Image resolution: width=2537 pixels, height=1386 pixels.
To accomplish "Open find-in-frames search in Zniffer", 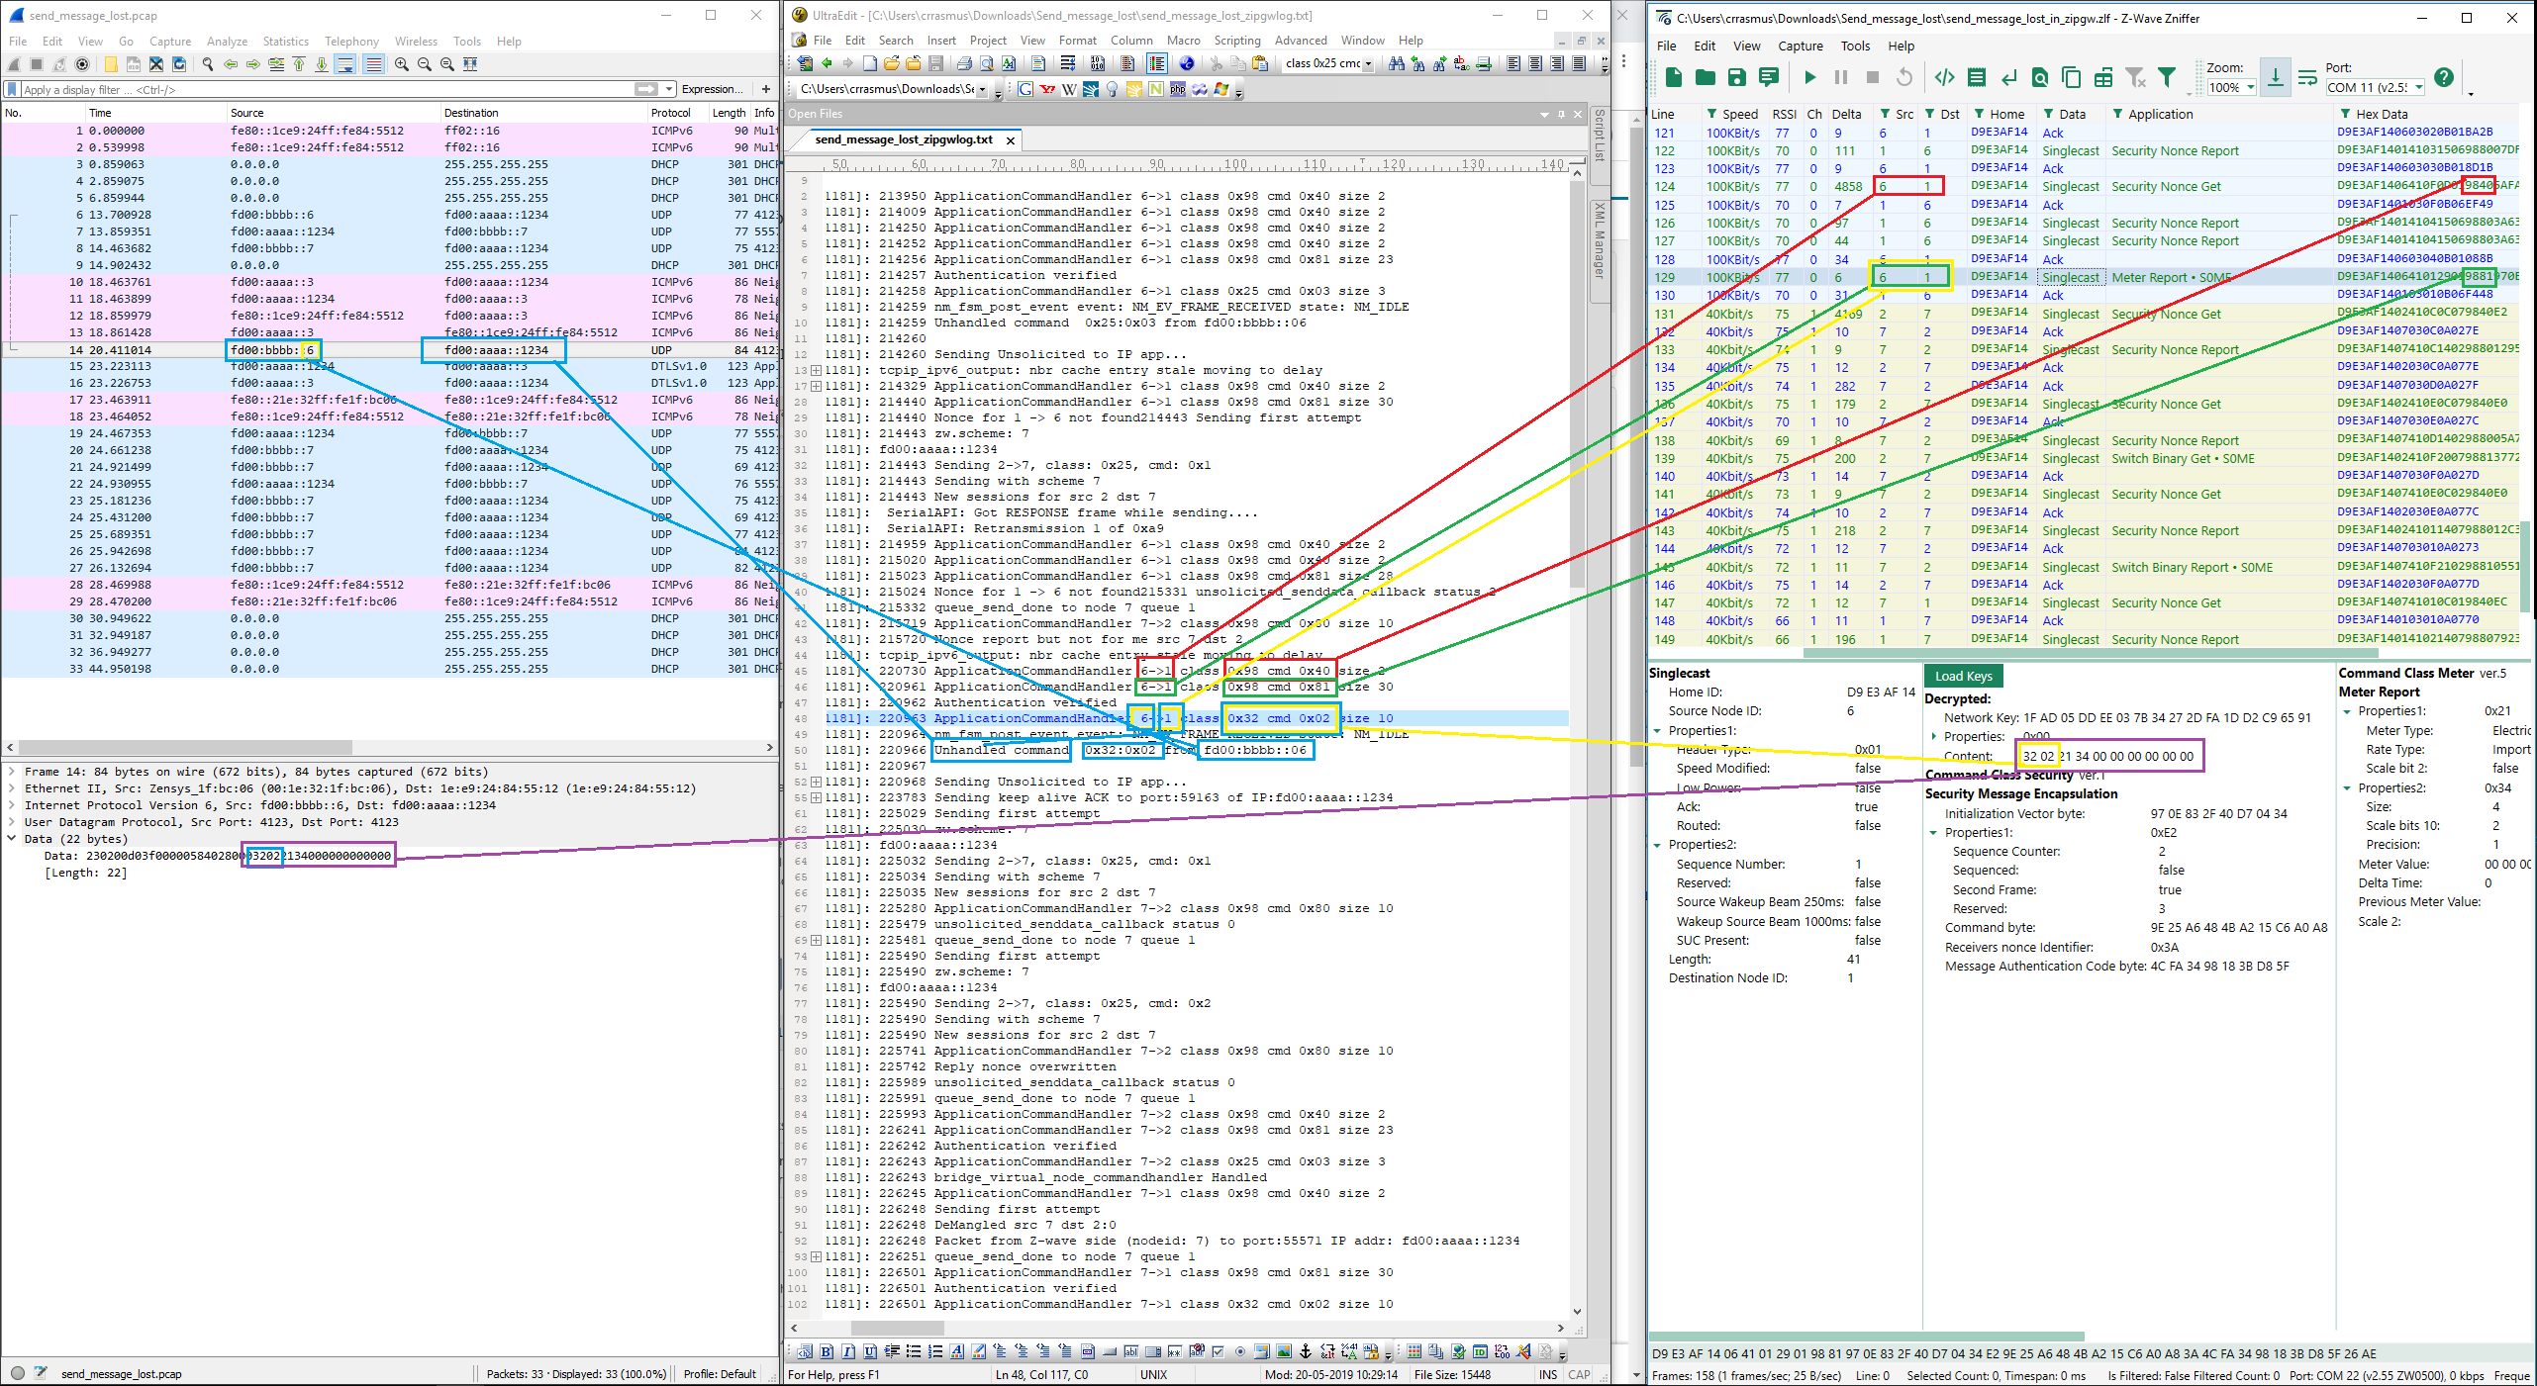I will pyautogui.click(x=2040, y=77).
